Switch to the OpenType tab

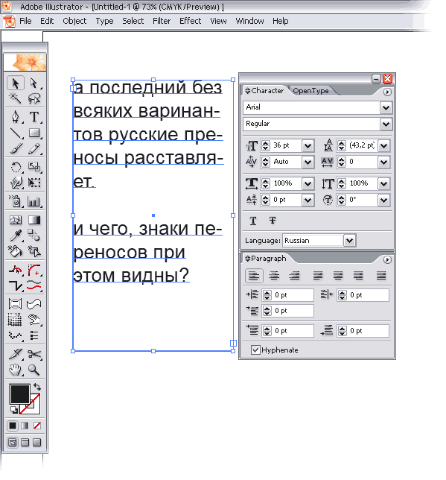310,91
